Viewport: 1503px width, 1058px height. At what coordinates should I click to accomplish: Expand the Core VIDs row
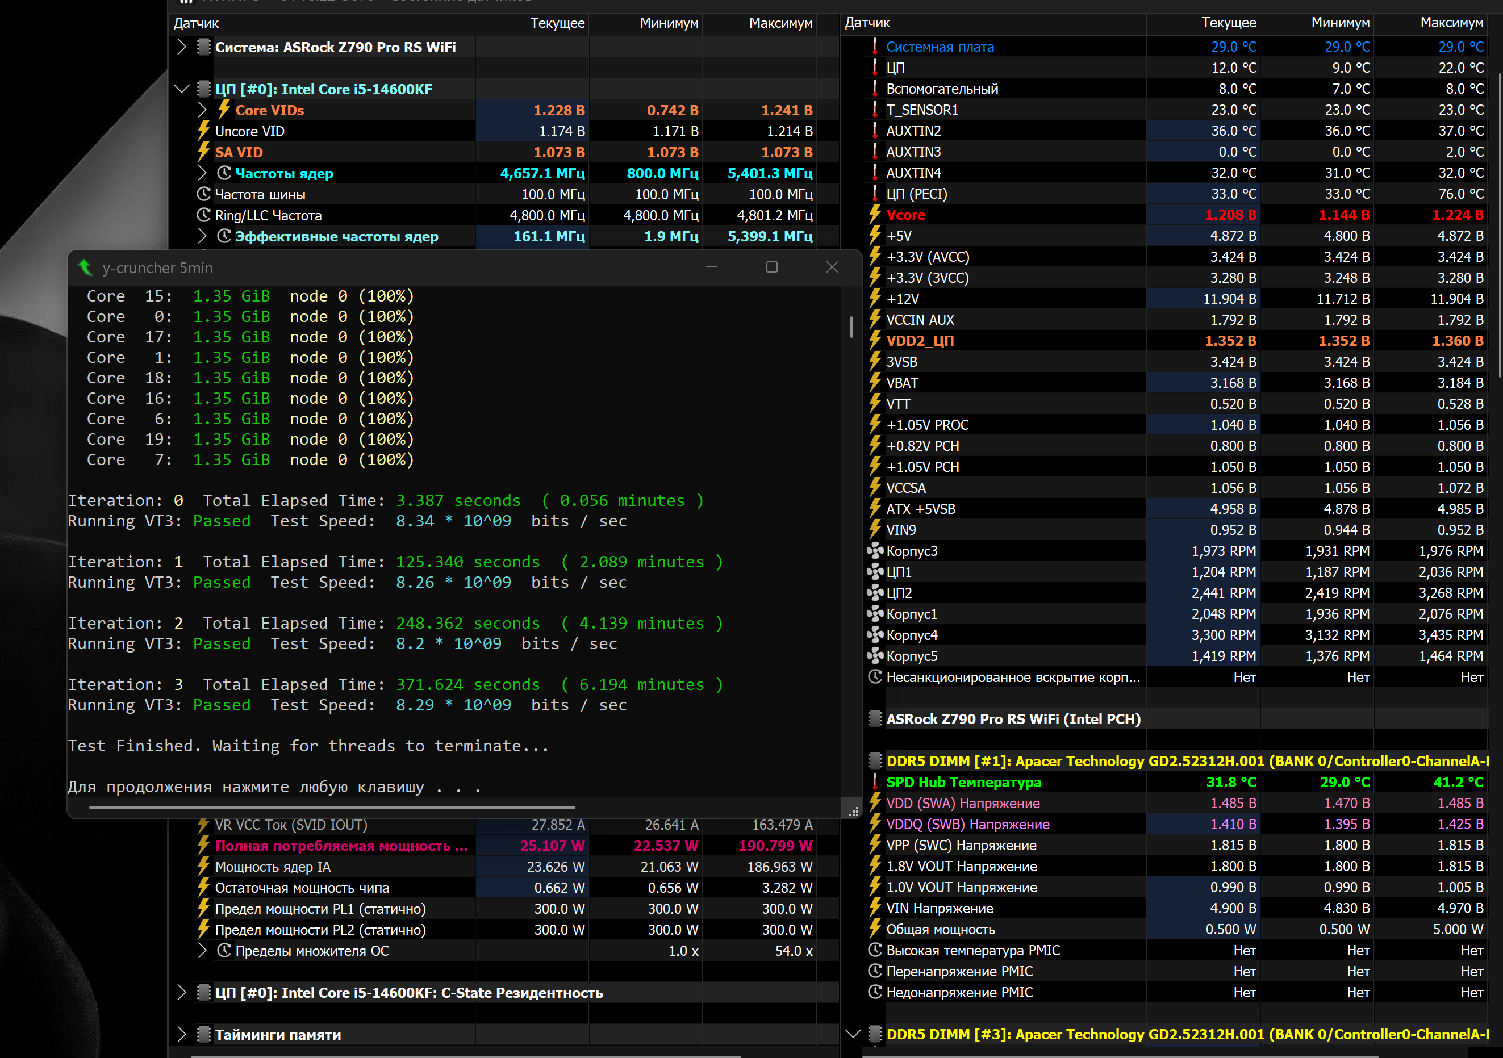[x=202, y=110]
